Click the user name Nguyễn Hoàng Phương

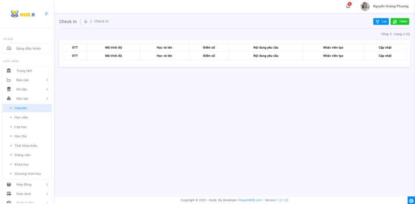click(x=391, y=6)
